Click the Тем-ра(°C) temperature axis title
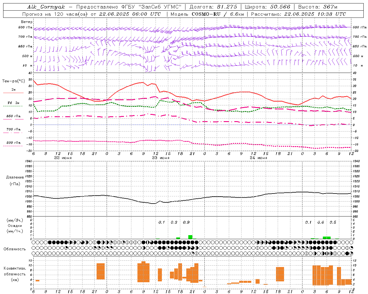The height and width of the screenshot is (294, 368). point(14,81)
